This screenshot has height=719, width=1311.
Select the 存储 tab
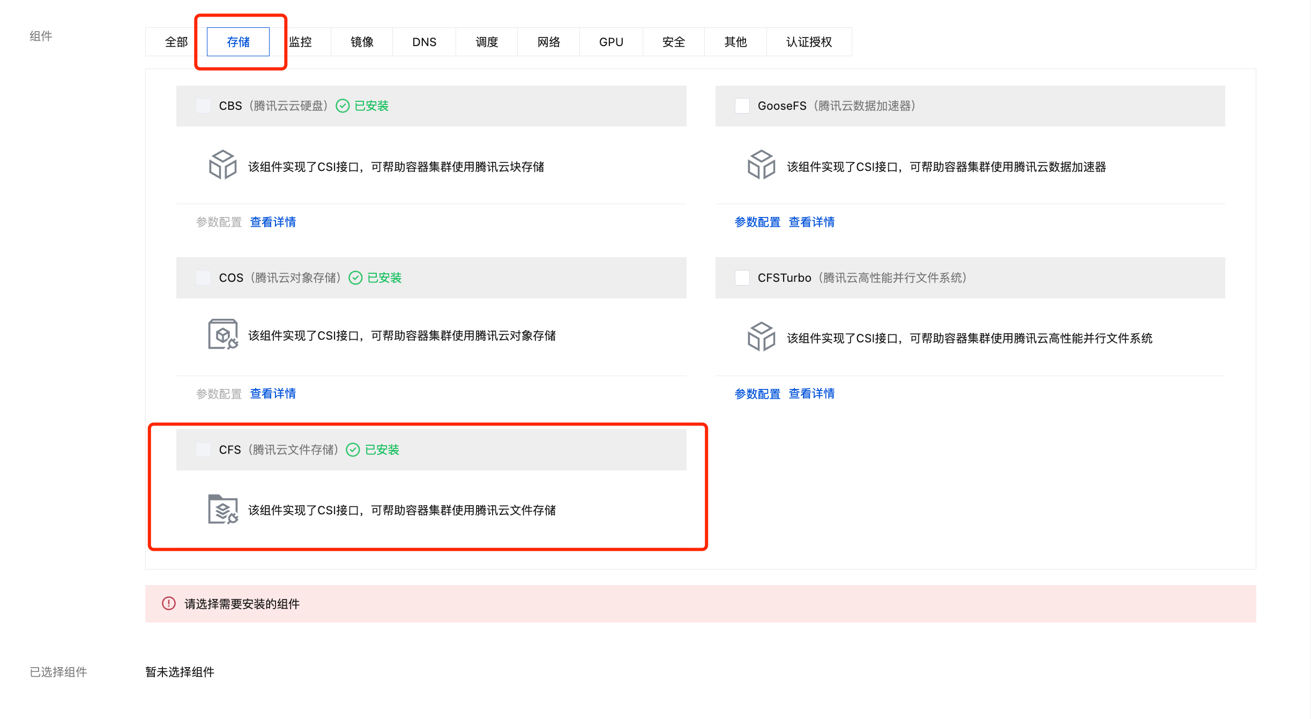[x=238, y=42]
